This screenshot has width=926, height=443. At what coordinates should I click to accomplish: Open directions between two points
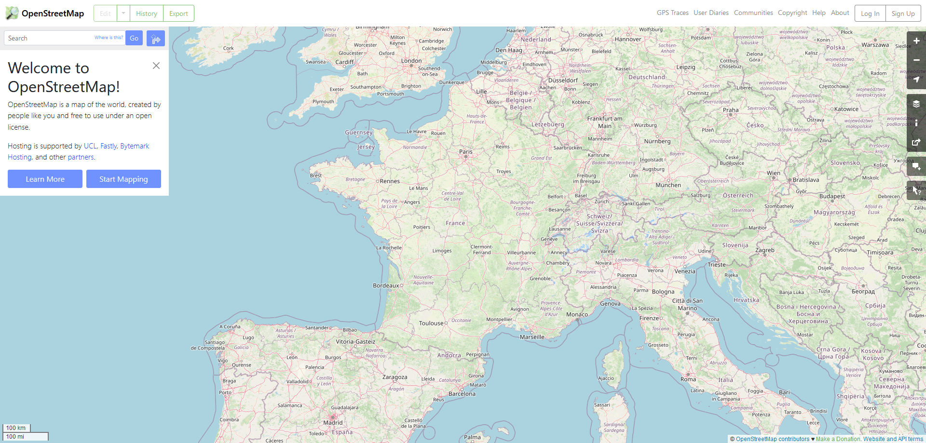156,39
